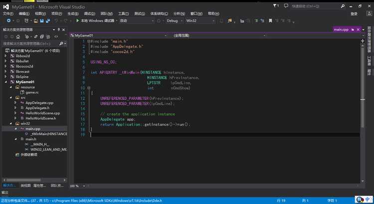The image size is (374, 204).
Task: Open the 工具(T) menu
Action: coord(123,13)
